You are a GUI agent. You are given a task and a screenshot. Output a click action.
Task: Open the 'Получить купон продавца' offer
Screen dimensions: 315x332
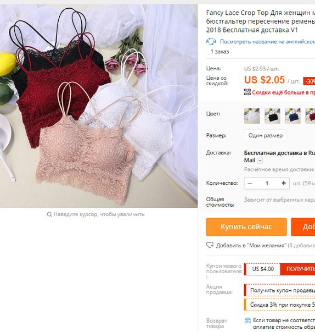pyautogui.click(x=282, y=290)
